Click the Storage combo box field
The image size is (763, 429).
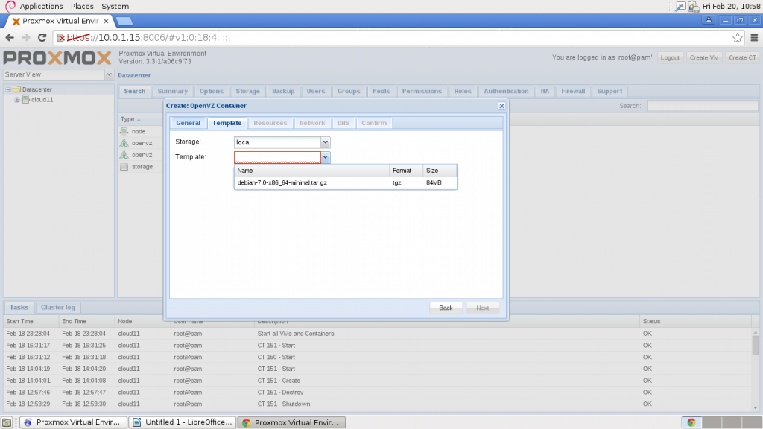[277, 142]
